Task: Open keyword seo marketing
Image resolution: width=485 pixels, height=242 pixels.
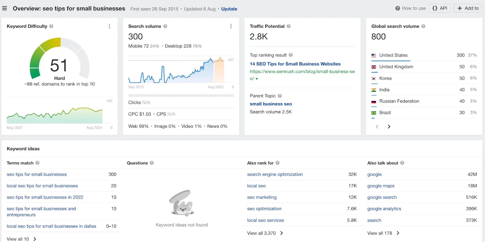Action: [x=262, y=197]
